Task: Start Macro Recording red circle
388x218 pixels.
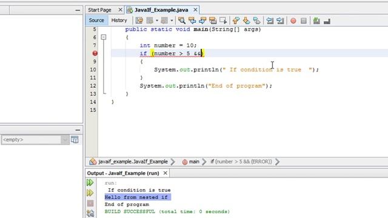Action: click(x=293, y=21)
